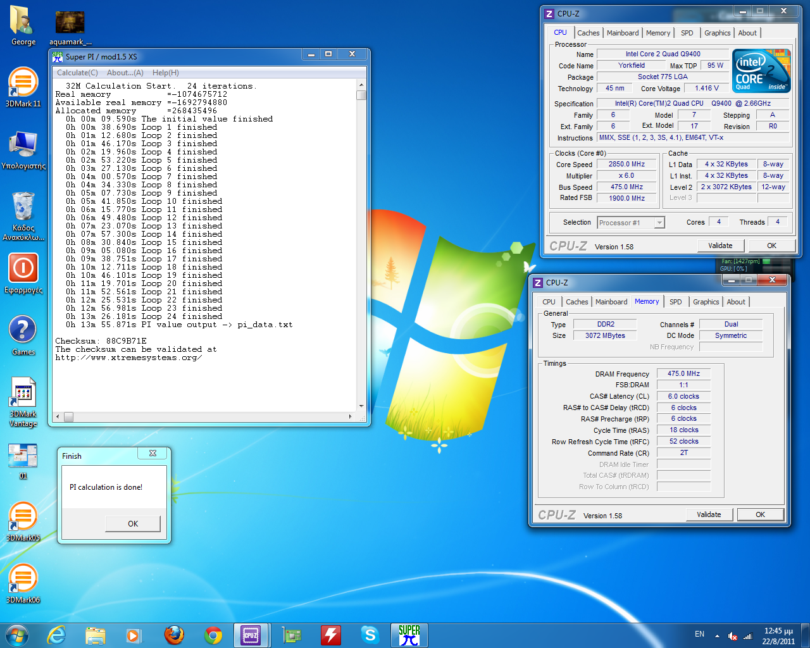Open Windows Explorer from the taskbar

click(96, 635)
